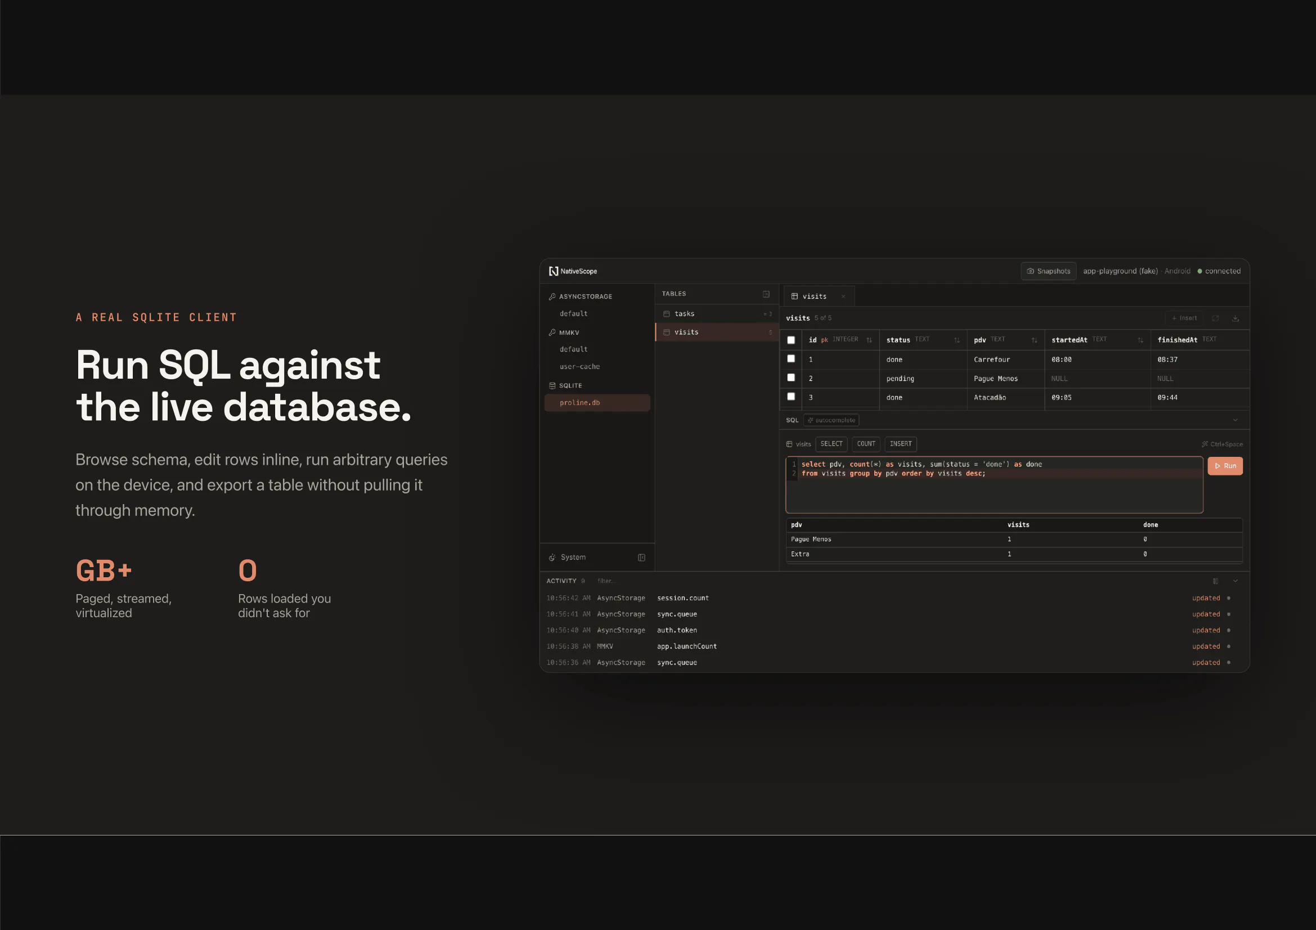1316x930 pixels.
Task: Refresh the visits table
Action: [x=1215, y=318]
